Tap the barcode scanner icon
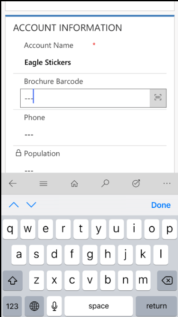Screen dimensions: 178x317 coord(158,97)
